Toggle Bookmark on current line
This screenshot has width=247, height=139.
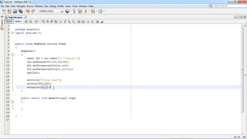tap(74, 22)
